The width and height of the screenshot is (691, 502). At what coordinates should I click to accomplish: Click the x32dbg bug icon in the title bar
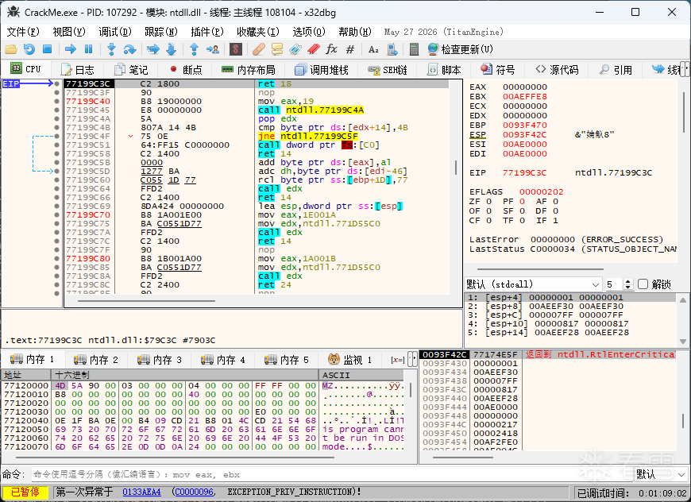point(14,12)
